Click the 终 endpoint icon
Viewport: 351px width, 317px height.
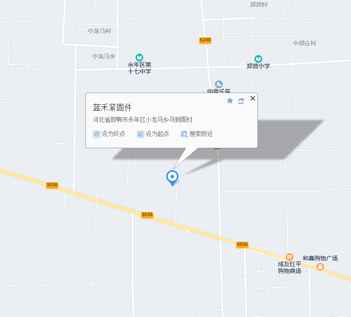pos(97,134)
